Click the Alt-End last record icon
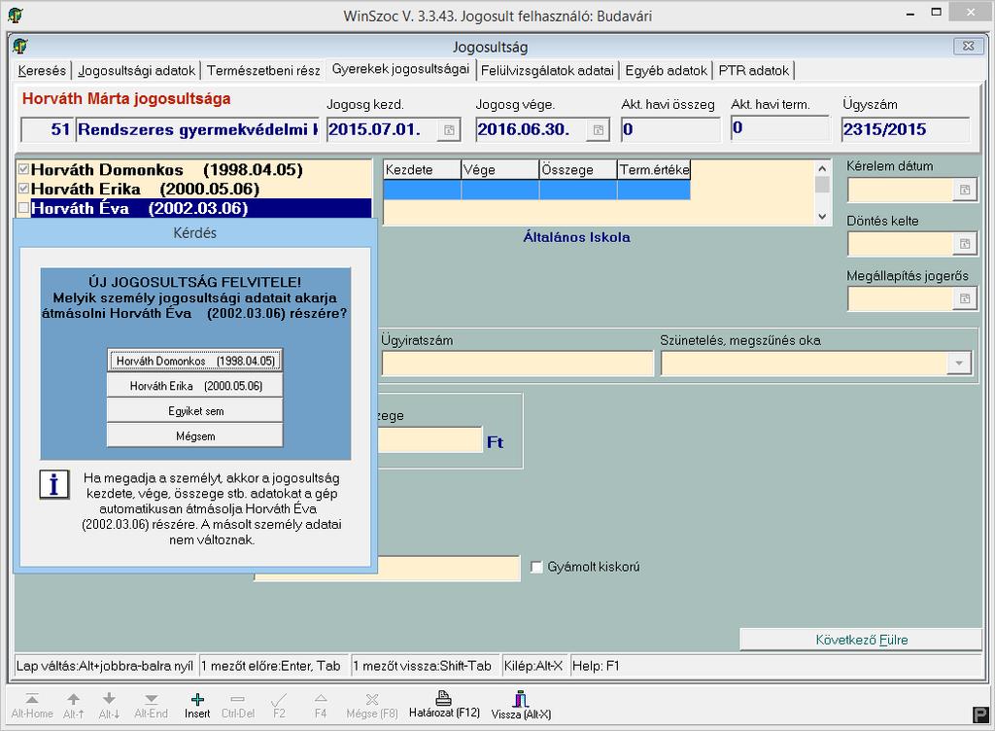The height and width of the screenshot is (731, 995). click(151, 699)
